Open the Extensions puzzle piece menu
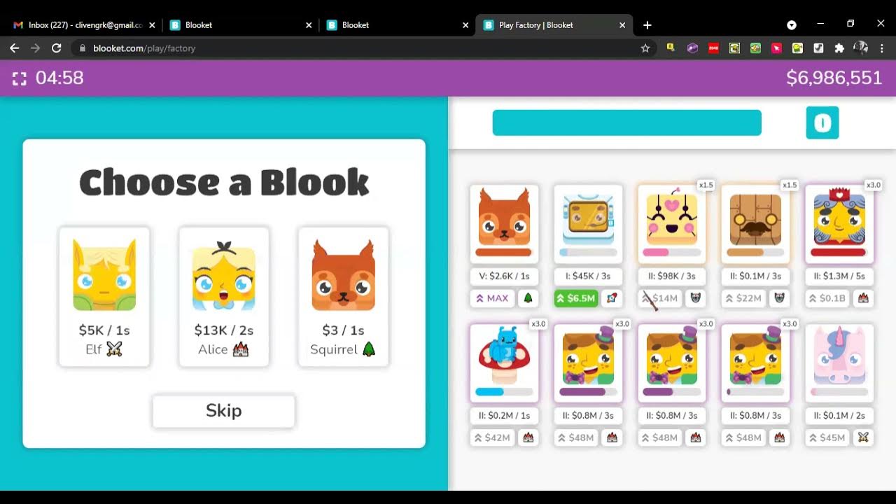This screenshot has width=896, height=504. tap(839, 48)
